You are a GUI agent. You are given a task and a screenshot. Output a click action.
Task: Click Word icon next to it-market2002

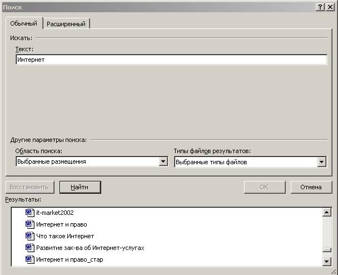(x=30, y=212)
